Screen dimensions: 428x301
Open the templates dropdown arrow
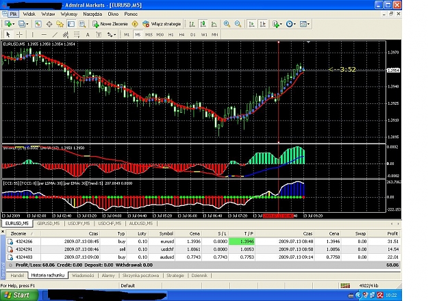[308, 24]
